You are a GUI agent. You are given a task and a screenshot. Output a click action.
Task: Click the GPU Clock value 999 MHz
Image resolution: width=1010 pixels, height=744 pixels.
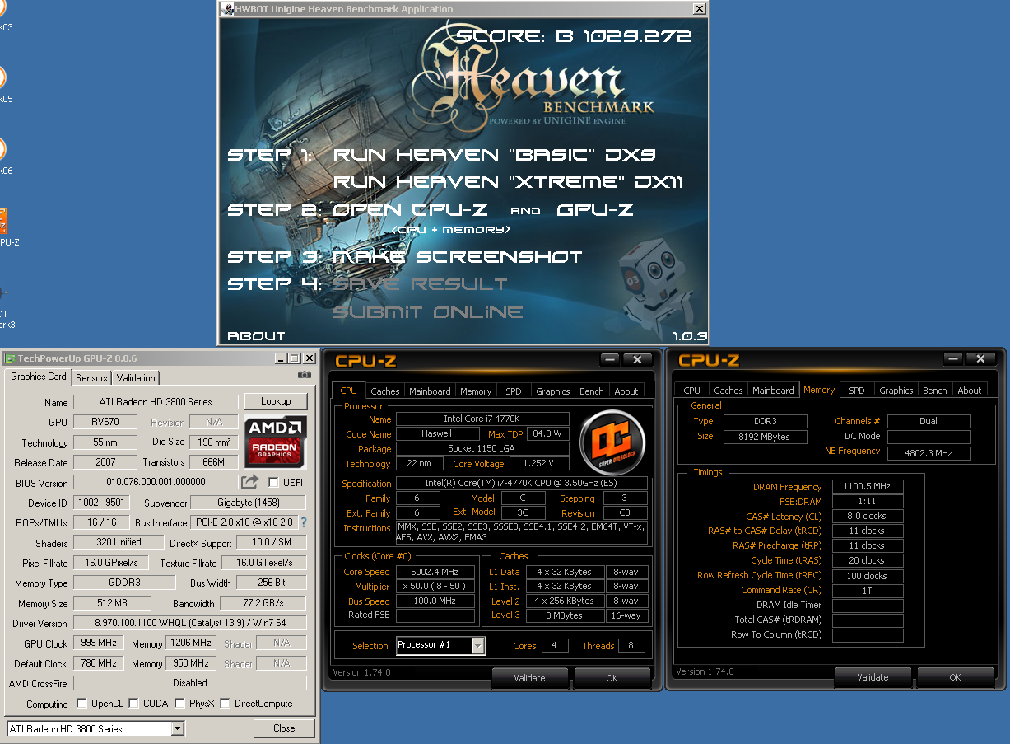click(99, 643)
